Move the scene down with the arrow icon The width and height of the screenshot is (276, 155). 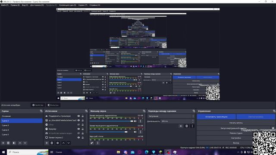pyautogui.click(x=25, y=143)
